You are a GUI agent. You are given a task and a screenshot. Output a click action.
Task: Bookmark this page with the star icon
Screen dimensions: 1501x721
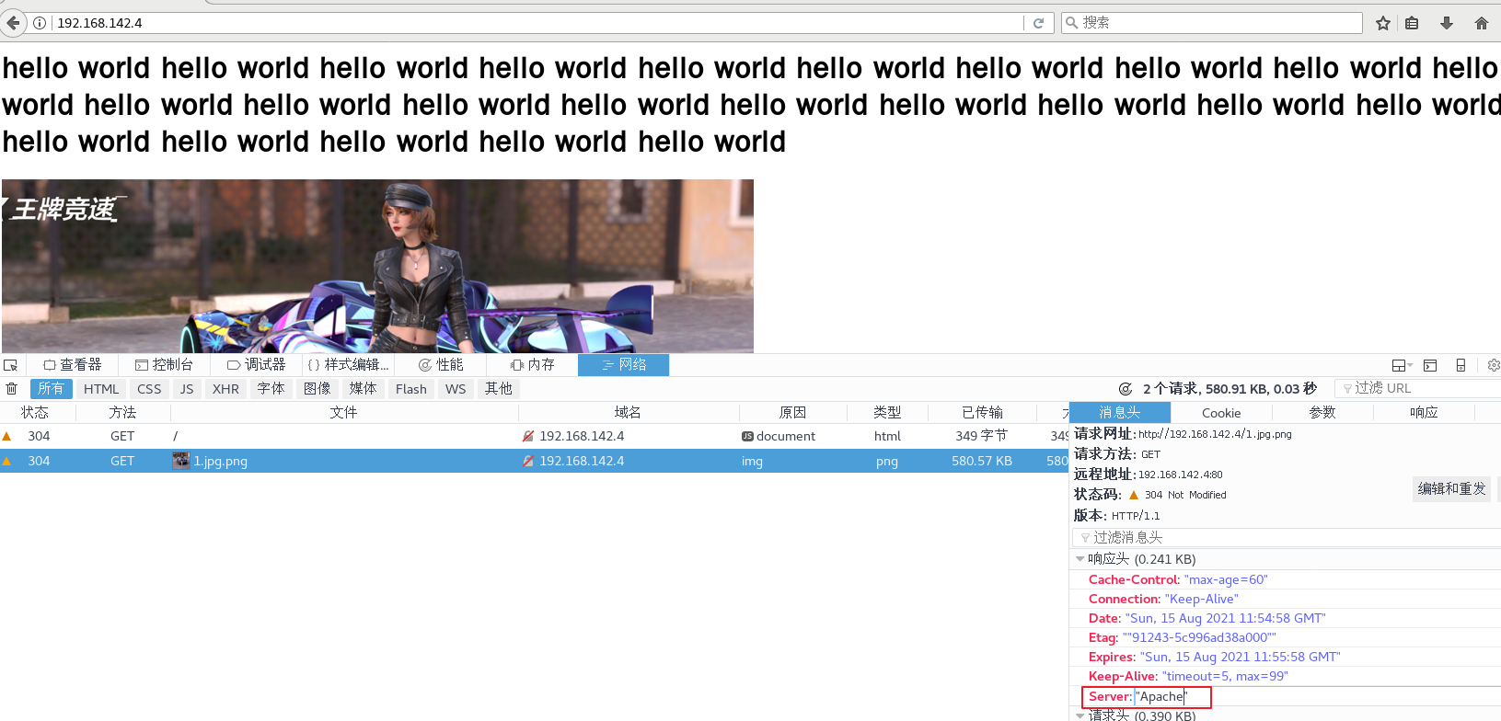(x=1382, y=23)
